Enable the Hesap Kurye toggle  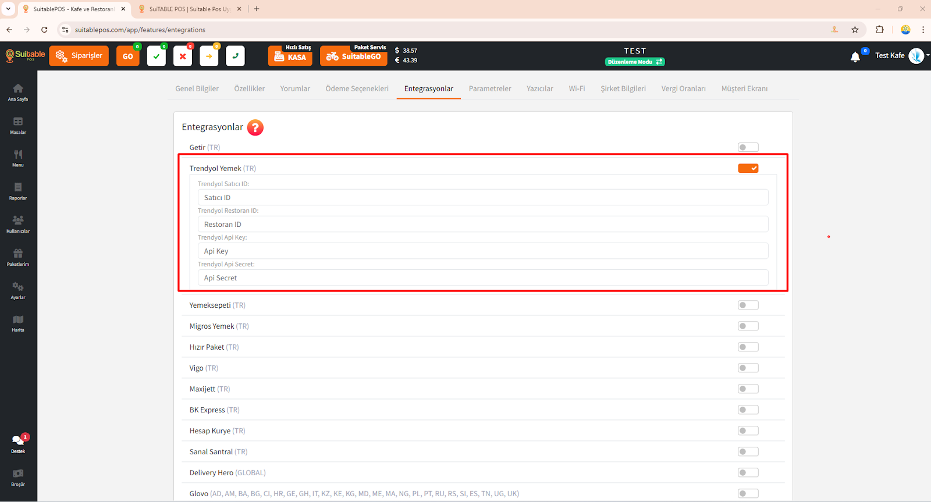click(x=748, y=430)
